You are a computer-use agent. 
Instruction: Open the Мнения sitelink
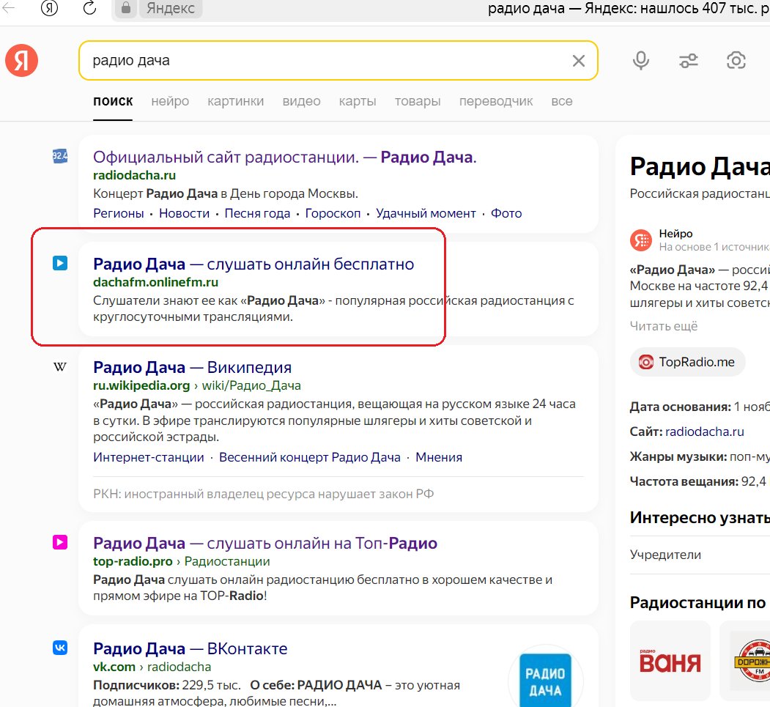click(439, 458)
